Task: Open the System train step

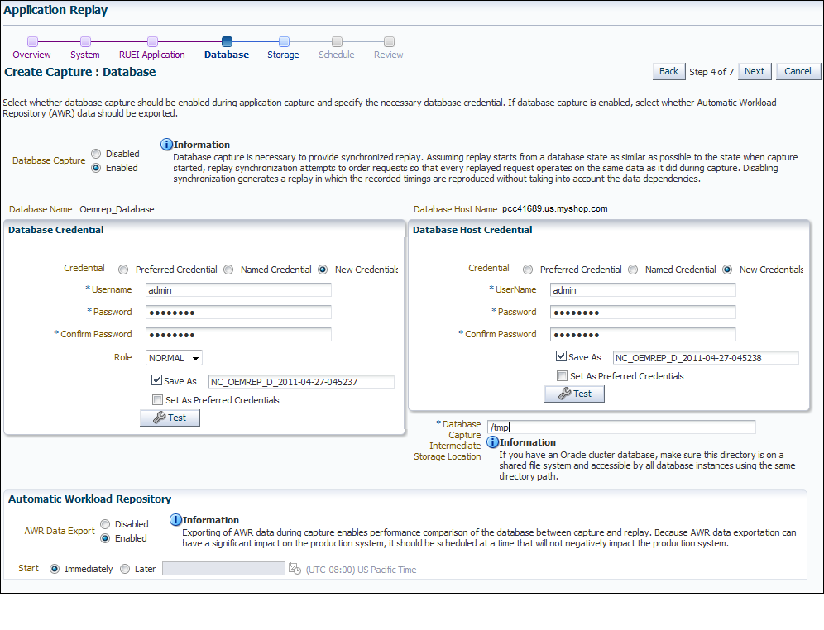Action: [x=85, y=55]
